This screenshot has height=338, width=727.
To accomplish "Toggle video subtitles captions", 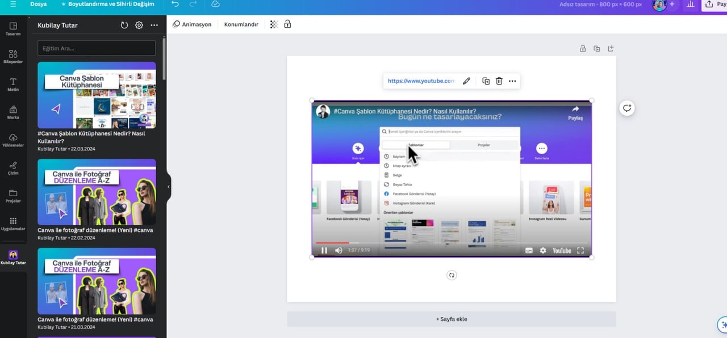I will click(x=529, y=250).
